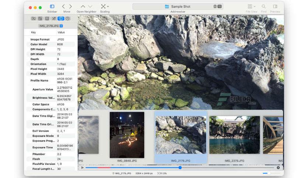The width and height of the screenshot is (308, 178).
Task: Click the blue filmstrip position slider handle
Action: pos(180,168)
